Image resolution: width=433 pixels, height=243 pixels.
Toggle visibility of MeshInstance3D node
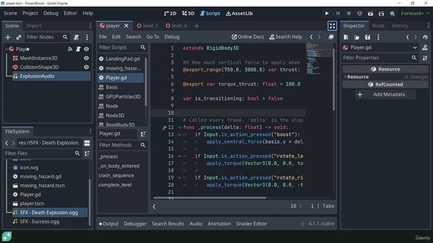[x=86, y=58]
